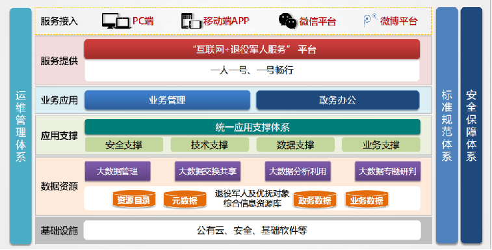Select the 安全支撑 box
The image size is (492, 250).
click(x=124, y=145)
